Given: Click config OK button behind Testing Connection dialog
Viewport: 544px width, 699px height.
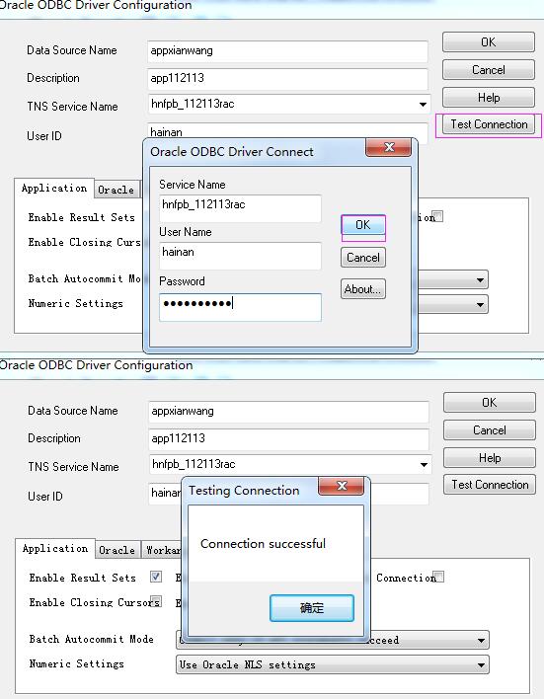Looking at the screenshot, I should [490, 402].
